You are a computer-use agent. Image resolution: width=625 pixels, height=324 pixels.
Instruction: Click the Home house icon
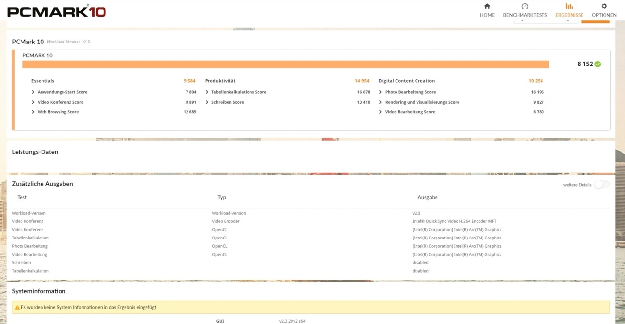coord(487,6)
